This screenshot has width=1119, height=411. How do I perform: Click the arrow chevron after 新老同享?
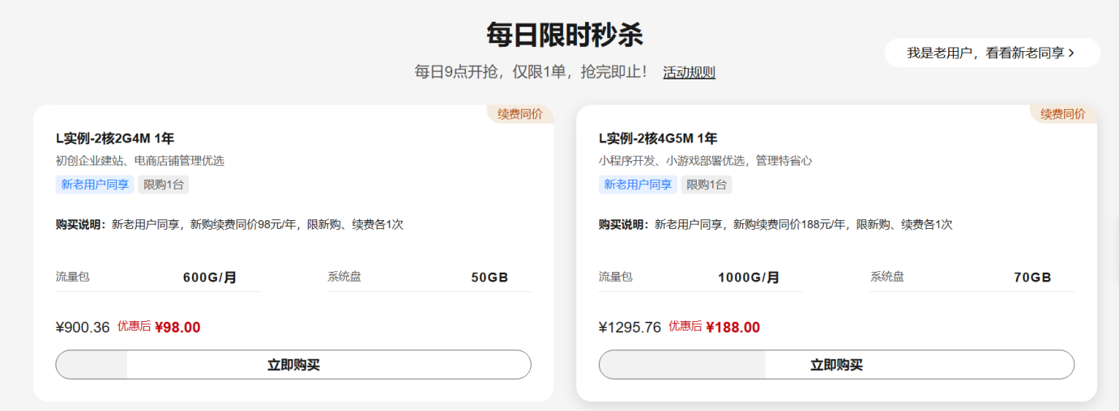coord(1072,53)
